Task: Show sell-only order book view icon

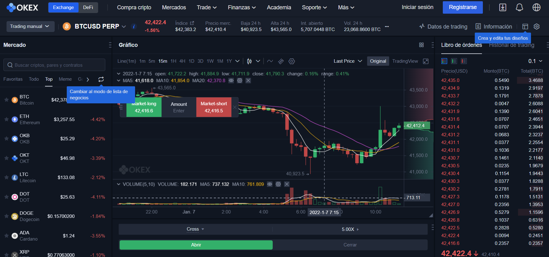Action: [464, 61]
